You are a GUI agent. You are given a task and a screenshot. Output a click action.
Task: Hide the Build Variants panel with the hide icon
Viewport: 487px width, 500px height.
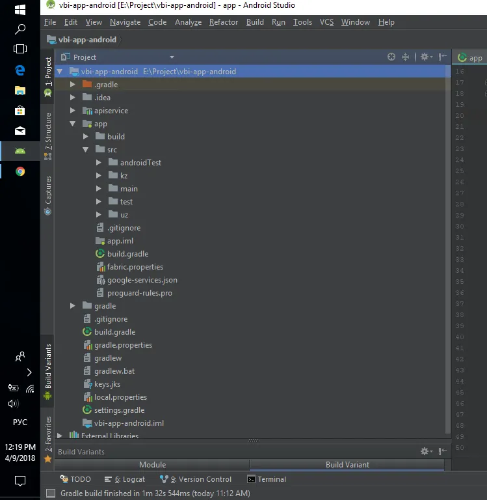442,451
